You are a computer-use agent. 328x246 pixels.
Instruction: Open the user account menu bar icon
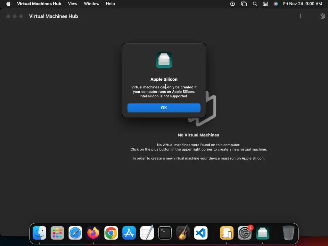coord(233,4)
